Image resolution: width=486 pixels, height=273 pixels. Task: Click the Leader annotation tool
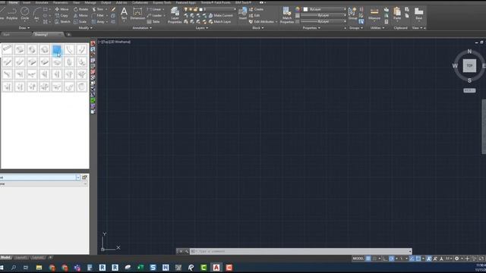154,15
